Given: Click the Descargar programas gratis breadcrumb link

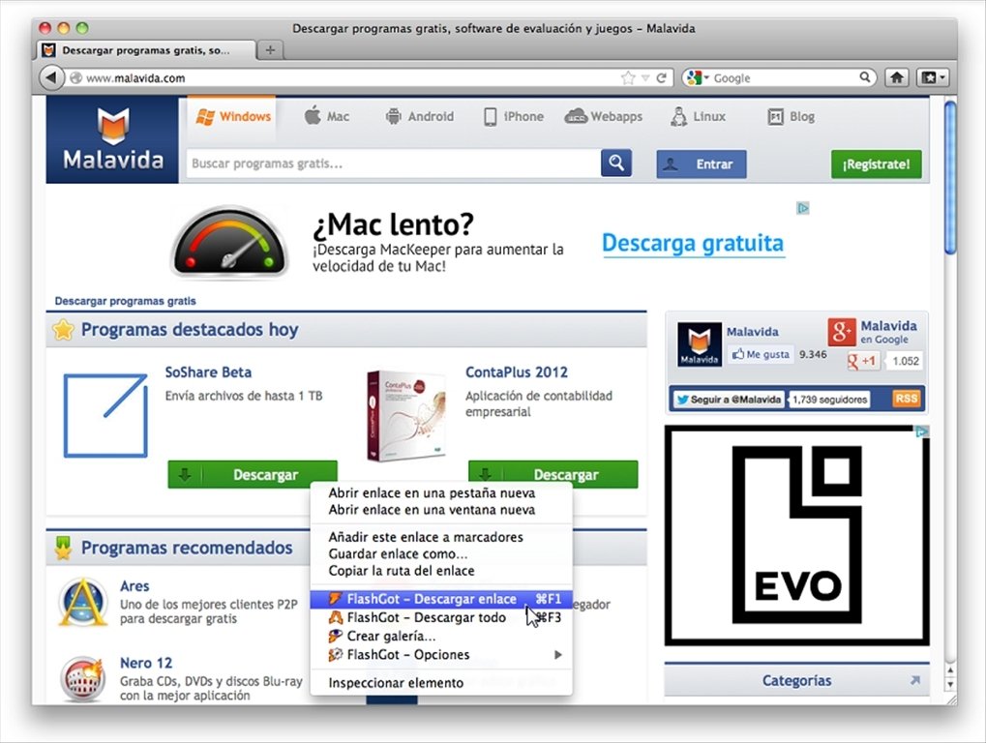Looking at the screenshot, I should (125, 301).
